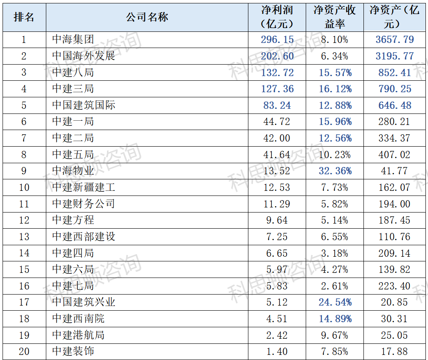Select the 中建二局 company cell
The width and height of the screenshot is (428, 360).
click(x=147, y=138)
